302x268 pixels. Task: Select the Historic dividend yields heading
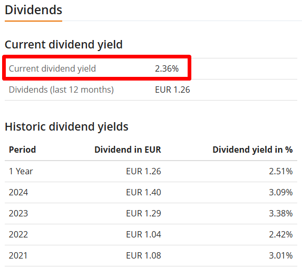66,126
